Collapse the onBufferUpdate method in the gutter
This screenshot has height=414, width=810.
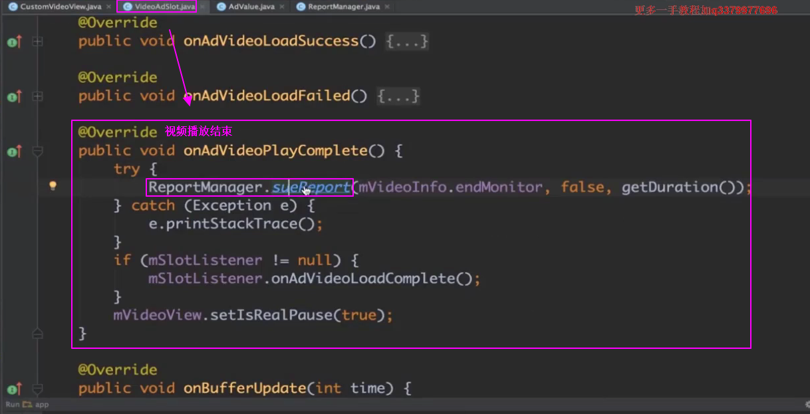click(x=38, y=389)
